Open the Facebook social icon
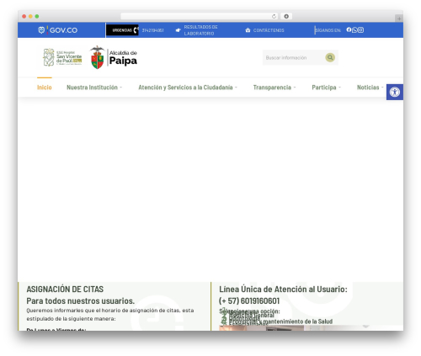This screenshot has width=421, height=356. (x=349, y=29)
